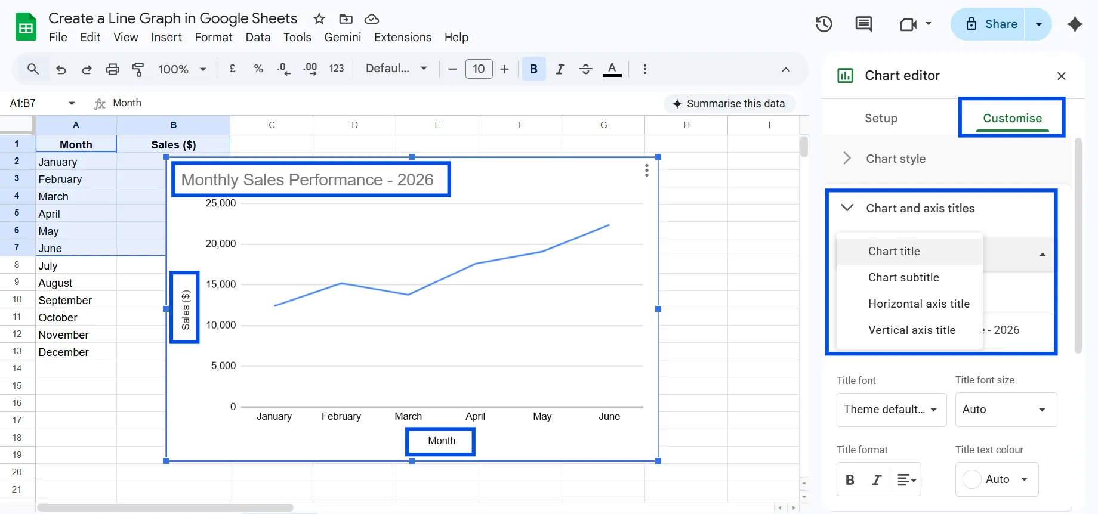Screen dimensions: 1098x514
Task: Toggle italic in the main toolbar
Action: (560, 69)
